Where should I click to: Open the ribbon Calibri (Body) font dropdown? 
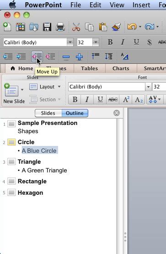tap(148, 87)
